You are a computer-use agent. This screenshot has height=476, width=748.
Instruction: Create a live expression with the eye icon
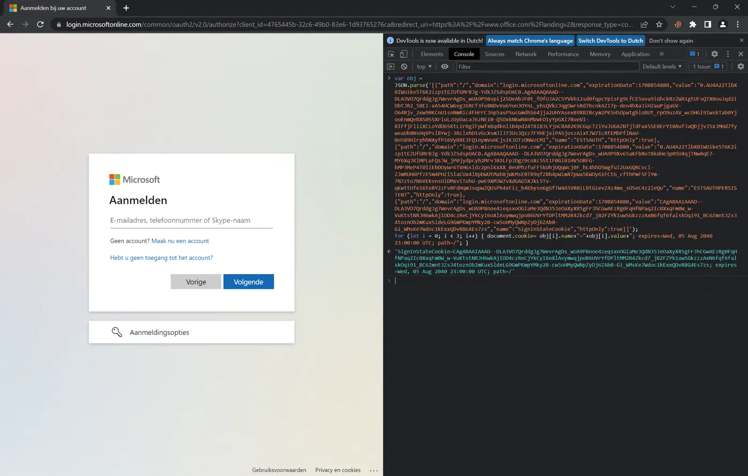[x=445, y=67]
